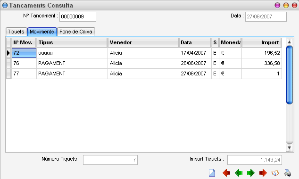The image size is (299, 179).
Task: Click the scrollbar down arrow
Action: point(289,148)
